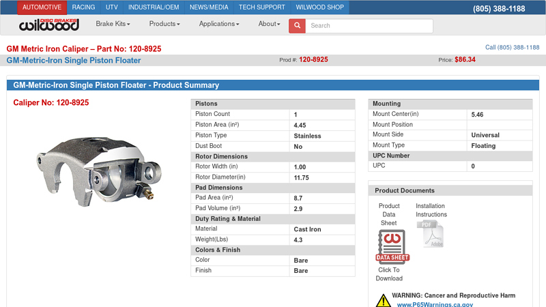The image size is (546, 307).
Task: Select the Tech Support tab
Action: 261,8
